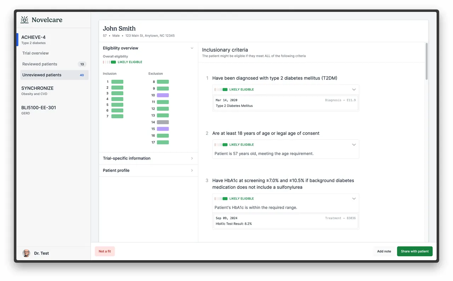The height and width of the screenshot is (281, 453).
Task: Click overall eligibility LIKELY ELIGIBLE indicator
Action: [x=122, y=62]
